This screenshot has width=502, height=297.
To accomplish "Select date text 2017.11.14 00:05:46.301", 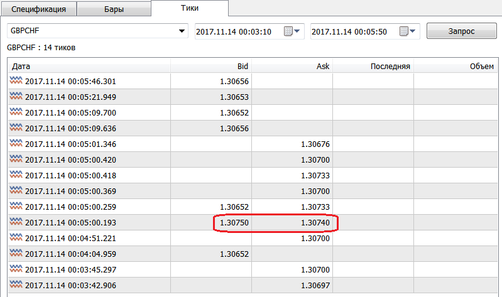I will (x=70, y=81).
